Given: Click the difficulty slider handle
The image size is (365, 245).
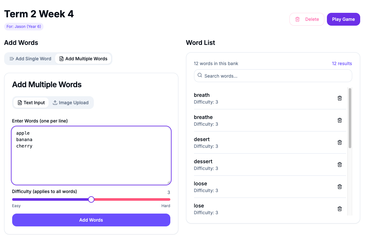Looking at the screenshot, I should tap(91, 199).
